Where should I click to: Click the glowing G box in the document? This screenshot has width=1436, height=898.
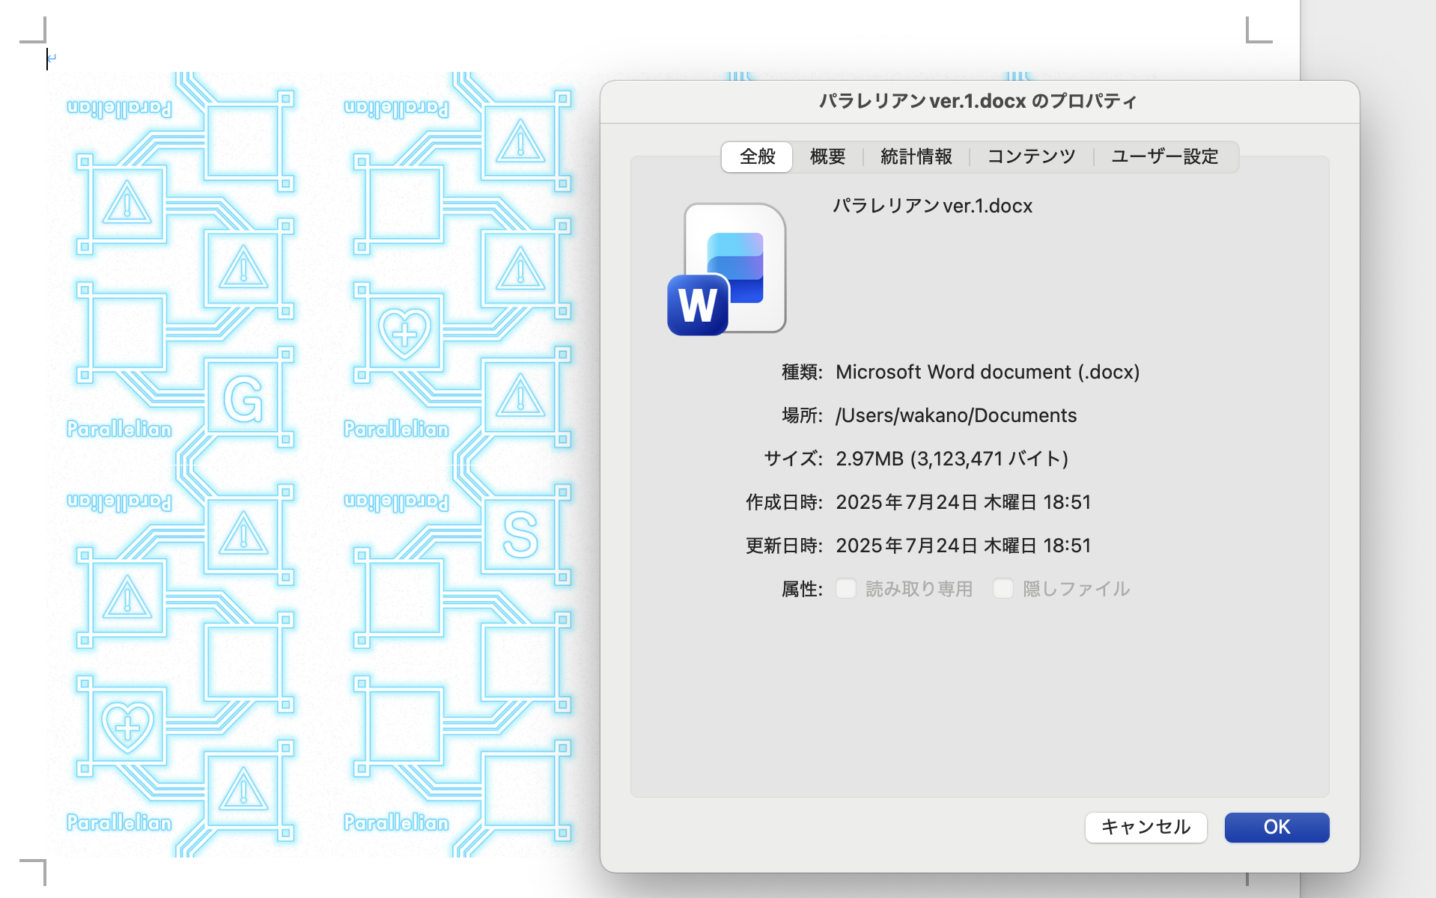[x=243, y=399]
